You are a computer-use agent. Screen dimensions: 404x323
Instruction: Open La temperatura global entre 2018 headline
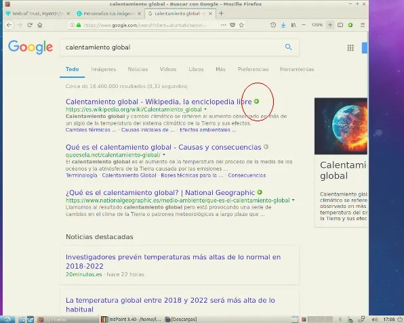point(170,305)
